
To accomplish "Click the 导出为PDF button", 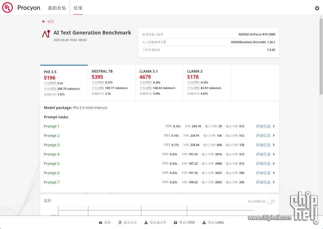I will 185,223.
